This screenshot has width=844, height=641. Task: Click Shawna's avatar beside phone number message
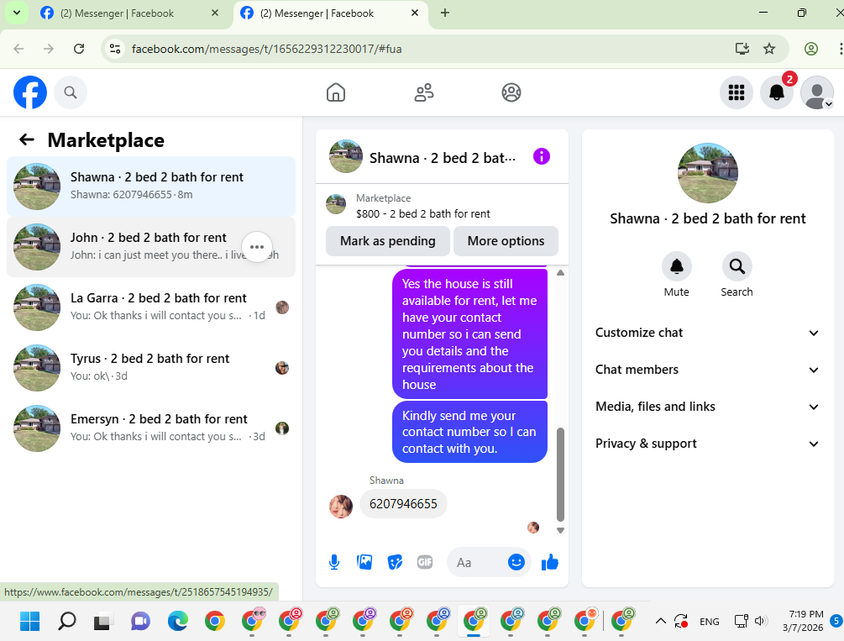coord(341,507)
